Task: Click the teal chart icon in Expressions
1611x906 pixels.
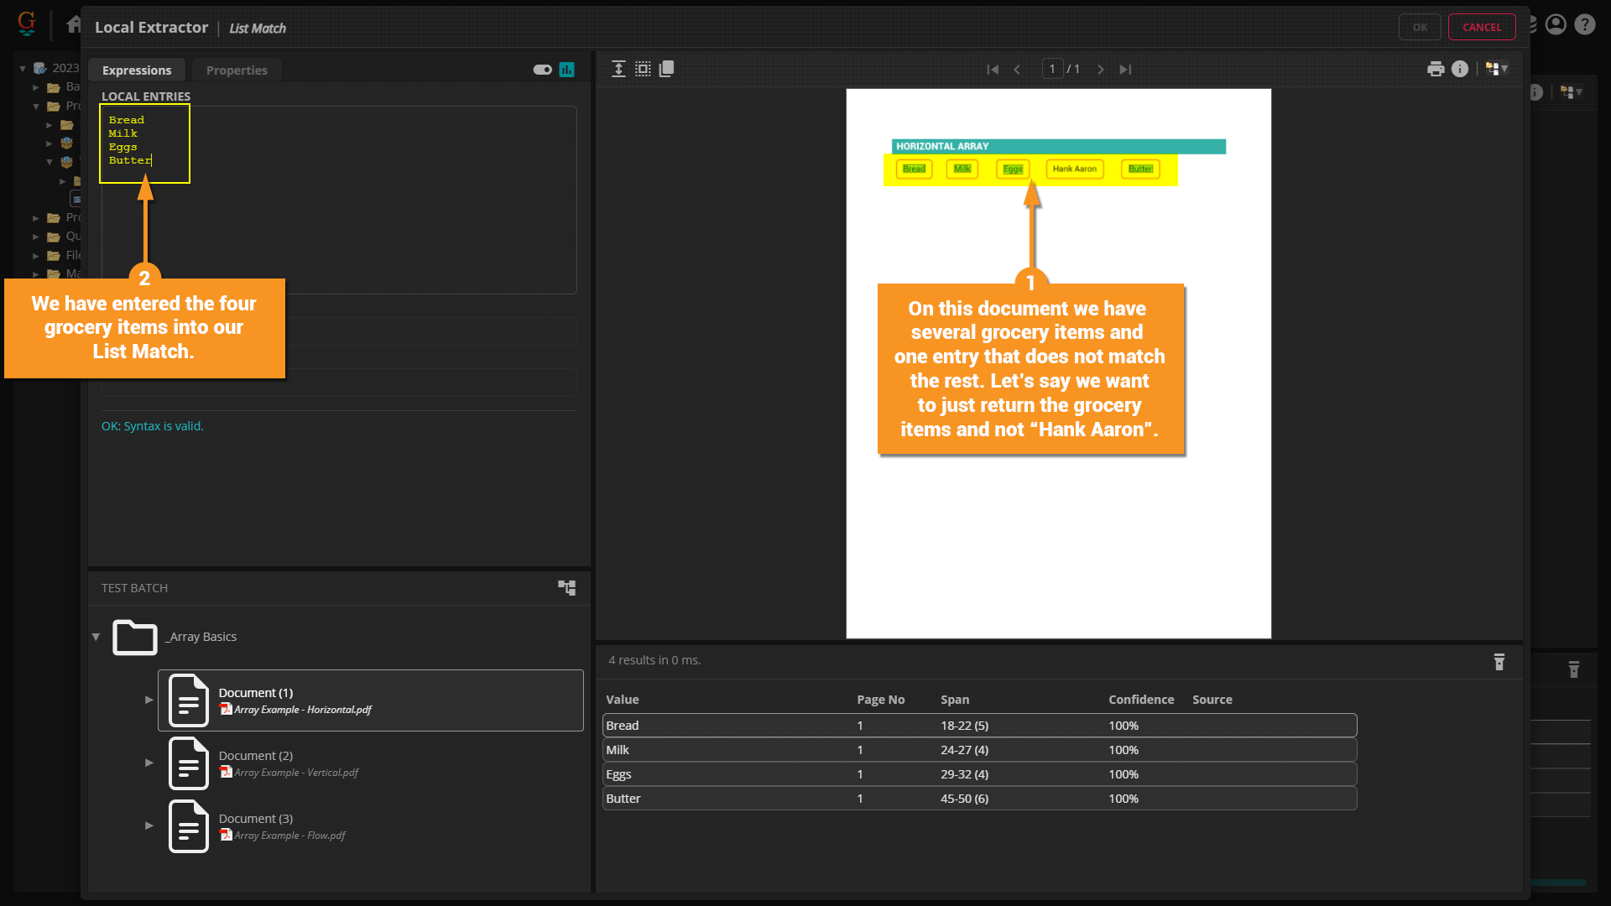Action: pyautogui.click(x=567, y=70)
